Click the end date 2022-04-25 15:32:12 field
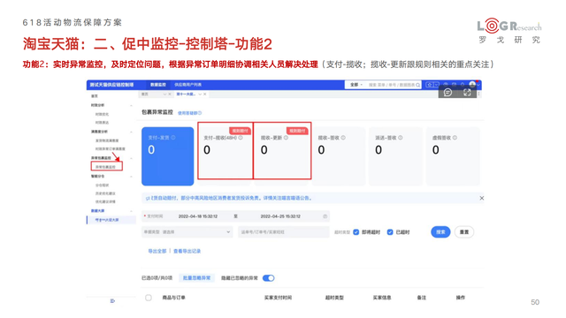This screenshot has height=318, width=566. tap(280, 216)
